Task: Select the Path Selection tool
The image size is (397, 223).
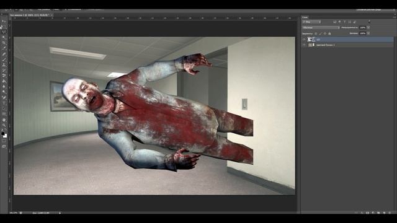Action: click(x=4, y=108)
